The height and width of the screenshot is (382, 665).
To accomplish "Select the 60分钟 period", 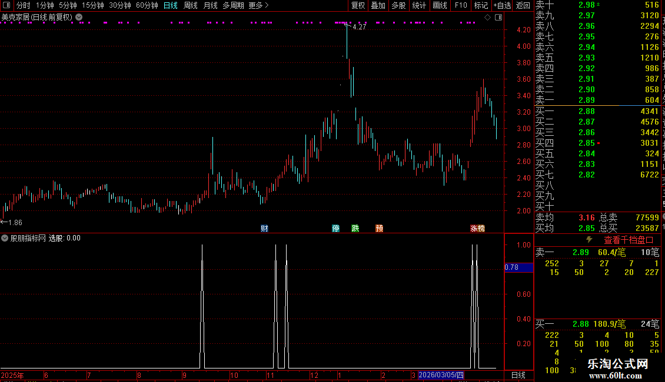I will pos(147,5).
